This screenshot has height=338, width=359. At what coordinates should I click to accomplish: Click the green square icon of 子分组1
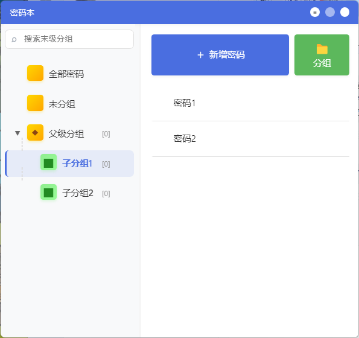pyautogui.click(x=48, y=162)
